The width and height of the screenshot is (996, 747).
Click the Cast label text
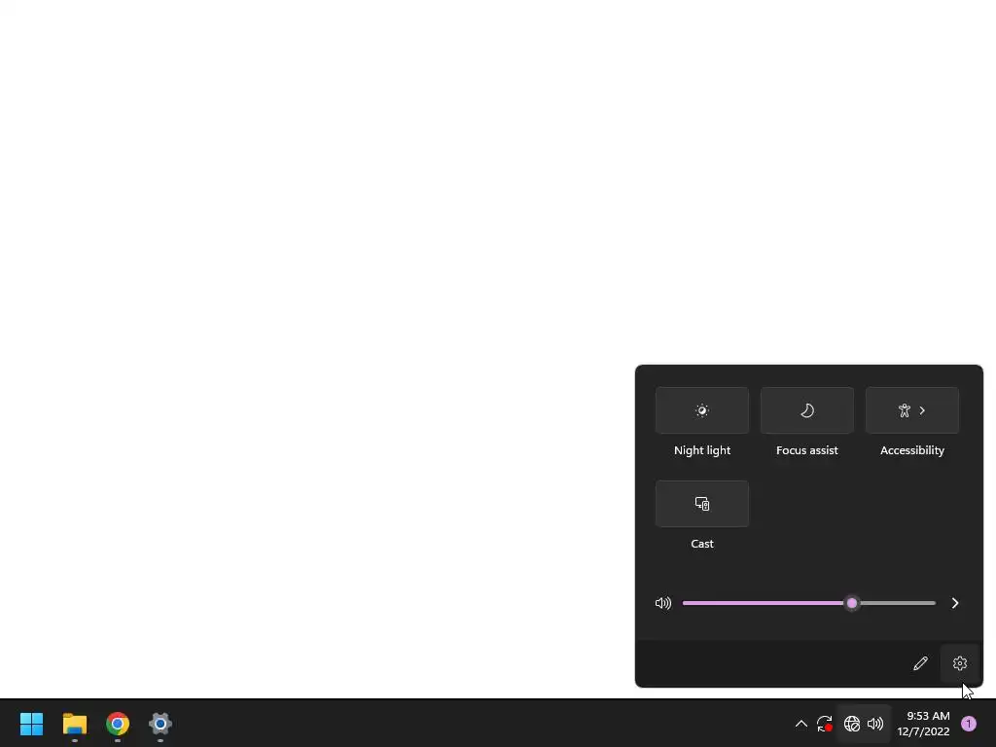tap(702, 544)
